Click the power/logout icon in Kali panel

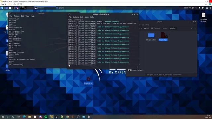tap(210, 8)
